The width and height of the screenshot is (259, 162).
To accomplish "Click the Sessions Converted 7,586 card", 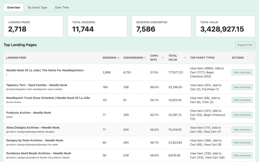I will click(x=161, y=26).
